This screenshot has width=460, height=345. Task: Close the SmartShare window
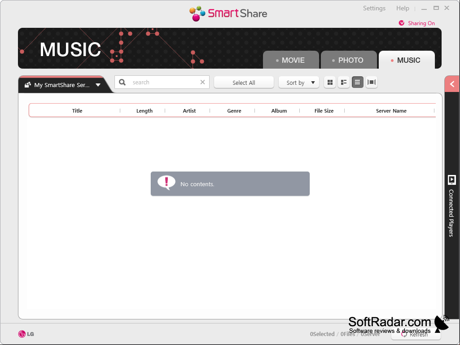click(x=447, y=8)
